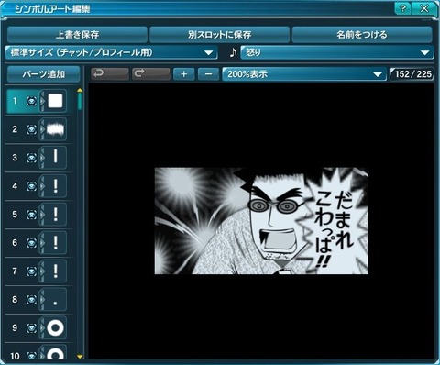The image size is (440, 365).
Task: Click the music note sound icon
Action: pyautogui.click(x=233, y=52)
